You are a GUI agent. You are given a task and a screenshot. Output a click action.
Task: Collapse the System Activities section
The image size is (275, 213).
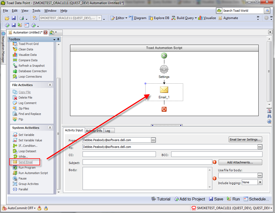pyautogui.click(x=50, y=128)
